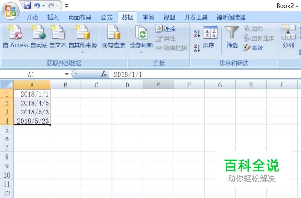Viewport: 301px width, 198px height.
Task: Select column A header
Action: (x=32, y=85)
